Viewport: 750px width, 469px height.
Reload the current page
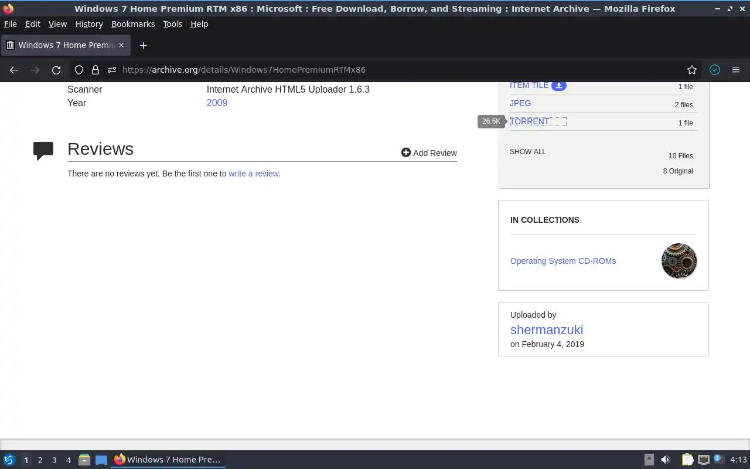click(x=56, y=70)
